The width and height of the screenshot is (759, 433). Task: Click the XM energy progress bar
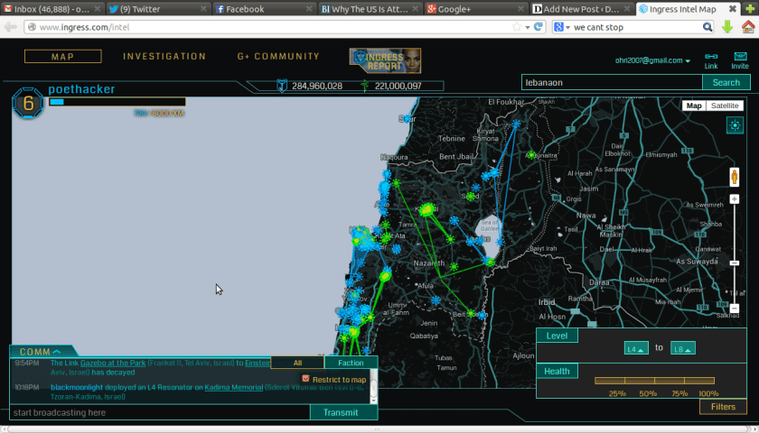117,102
